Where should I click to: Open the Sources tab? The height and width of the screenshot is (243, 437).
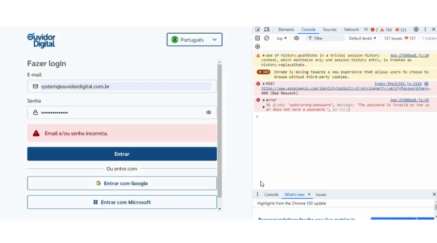tap(329, 30)
